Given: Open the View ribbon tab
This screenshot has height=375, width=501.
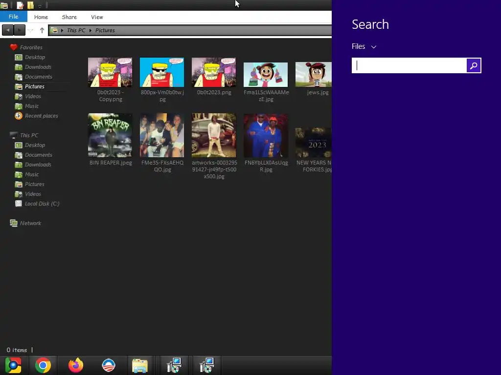Looking at the screenshot, I should [x=97, y=17].
